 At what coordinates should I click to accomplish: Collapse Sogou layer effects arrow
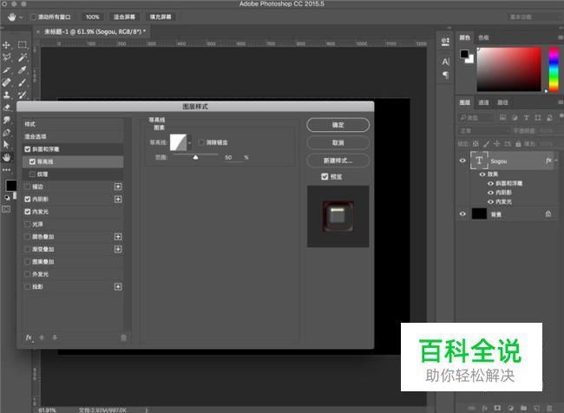tap(556, 161)
